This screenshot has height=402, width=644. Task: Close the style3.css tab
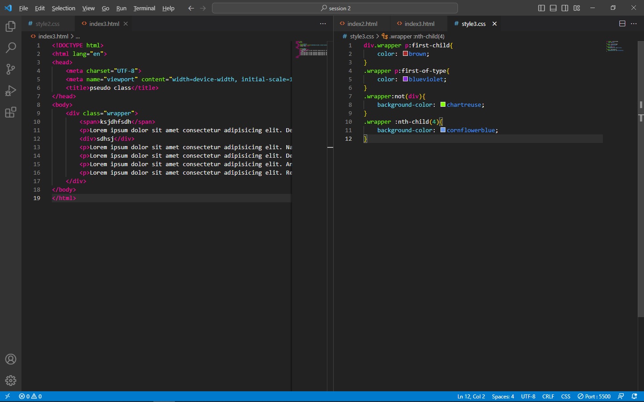[495, 24]
